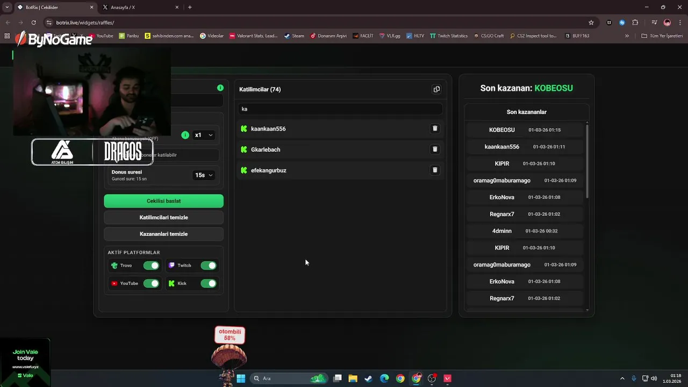The image size is (688, 387).
Task: Open the CS:GO Craft bookmark
Action: click(x=489, y=36)
